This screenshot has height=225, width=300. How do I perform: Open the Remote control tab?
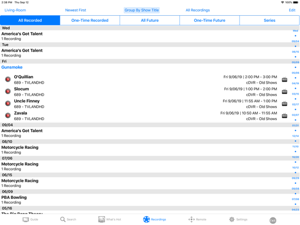197,220
